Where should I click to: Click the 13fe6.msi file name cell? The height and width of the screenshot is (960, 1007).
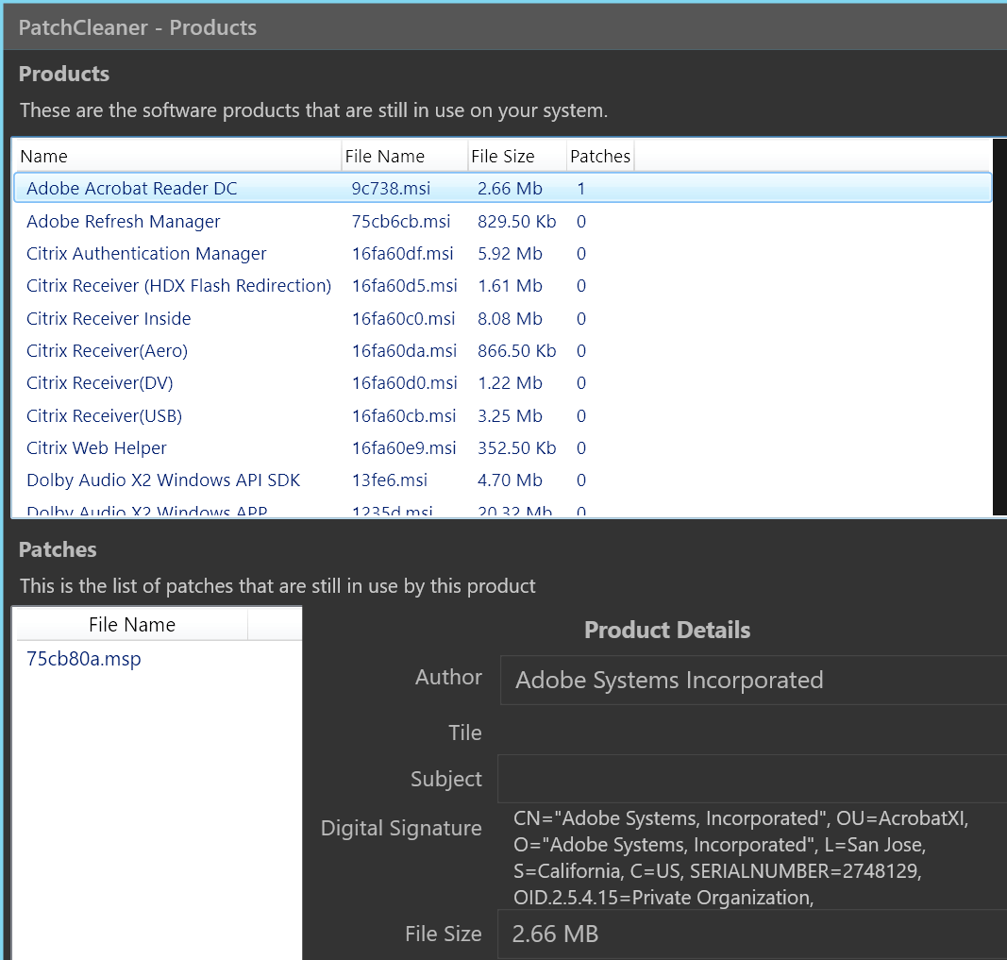(x=389, y=480)
